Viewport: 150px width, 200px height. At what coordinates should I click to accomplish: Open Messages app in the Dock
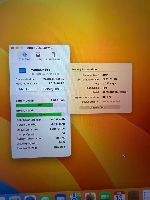point(45,197)
